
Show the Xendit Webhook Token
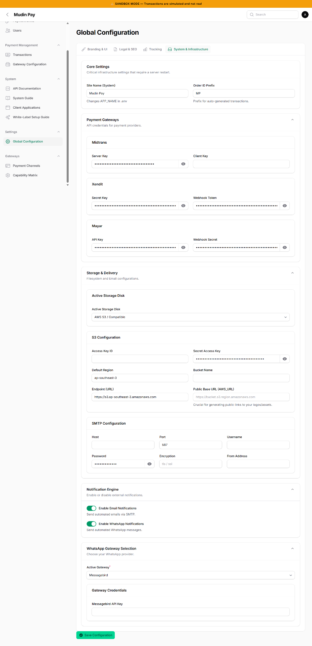(285, 206)
